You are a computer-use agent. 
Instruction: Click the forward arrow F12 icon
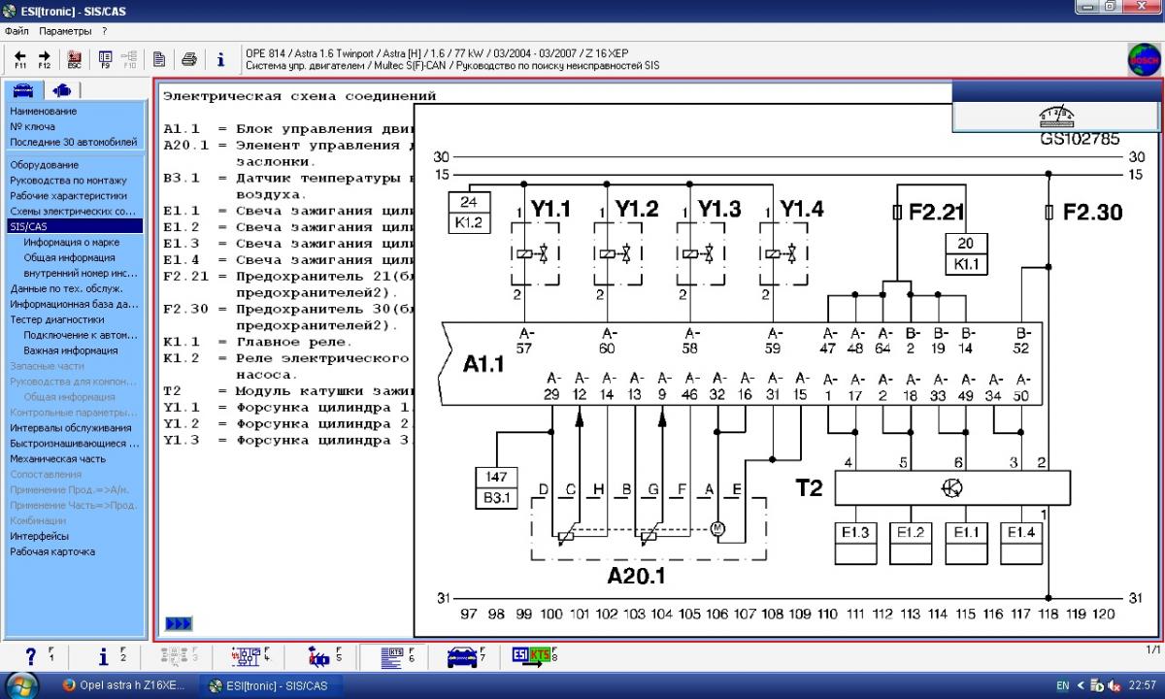(x=45, y=59)
